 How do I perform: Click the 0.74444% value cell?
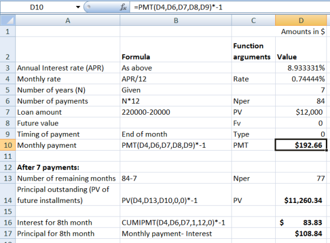point(301,79)
